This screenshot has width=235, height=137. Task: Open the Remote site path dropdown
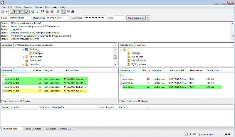pos(232,45)
